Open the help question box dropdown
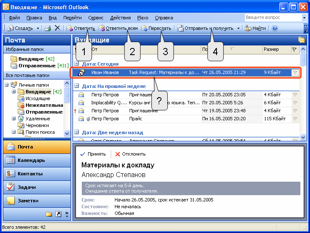 tap(304, 18)
